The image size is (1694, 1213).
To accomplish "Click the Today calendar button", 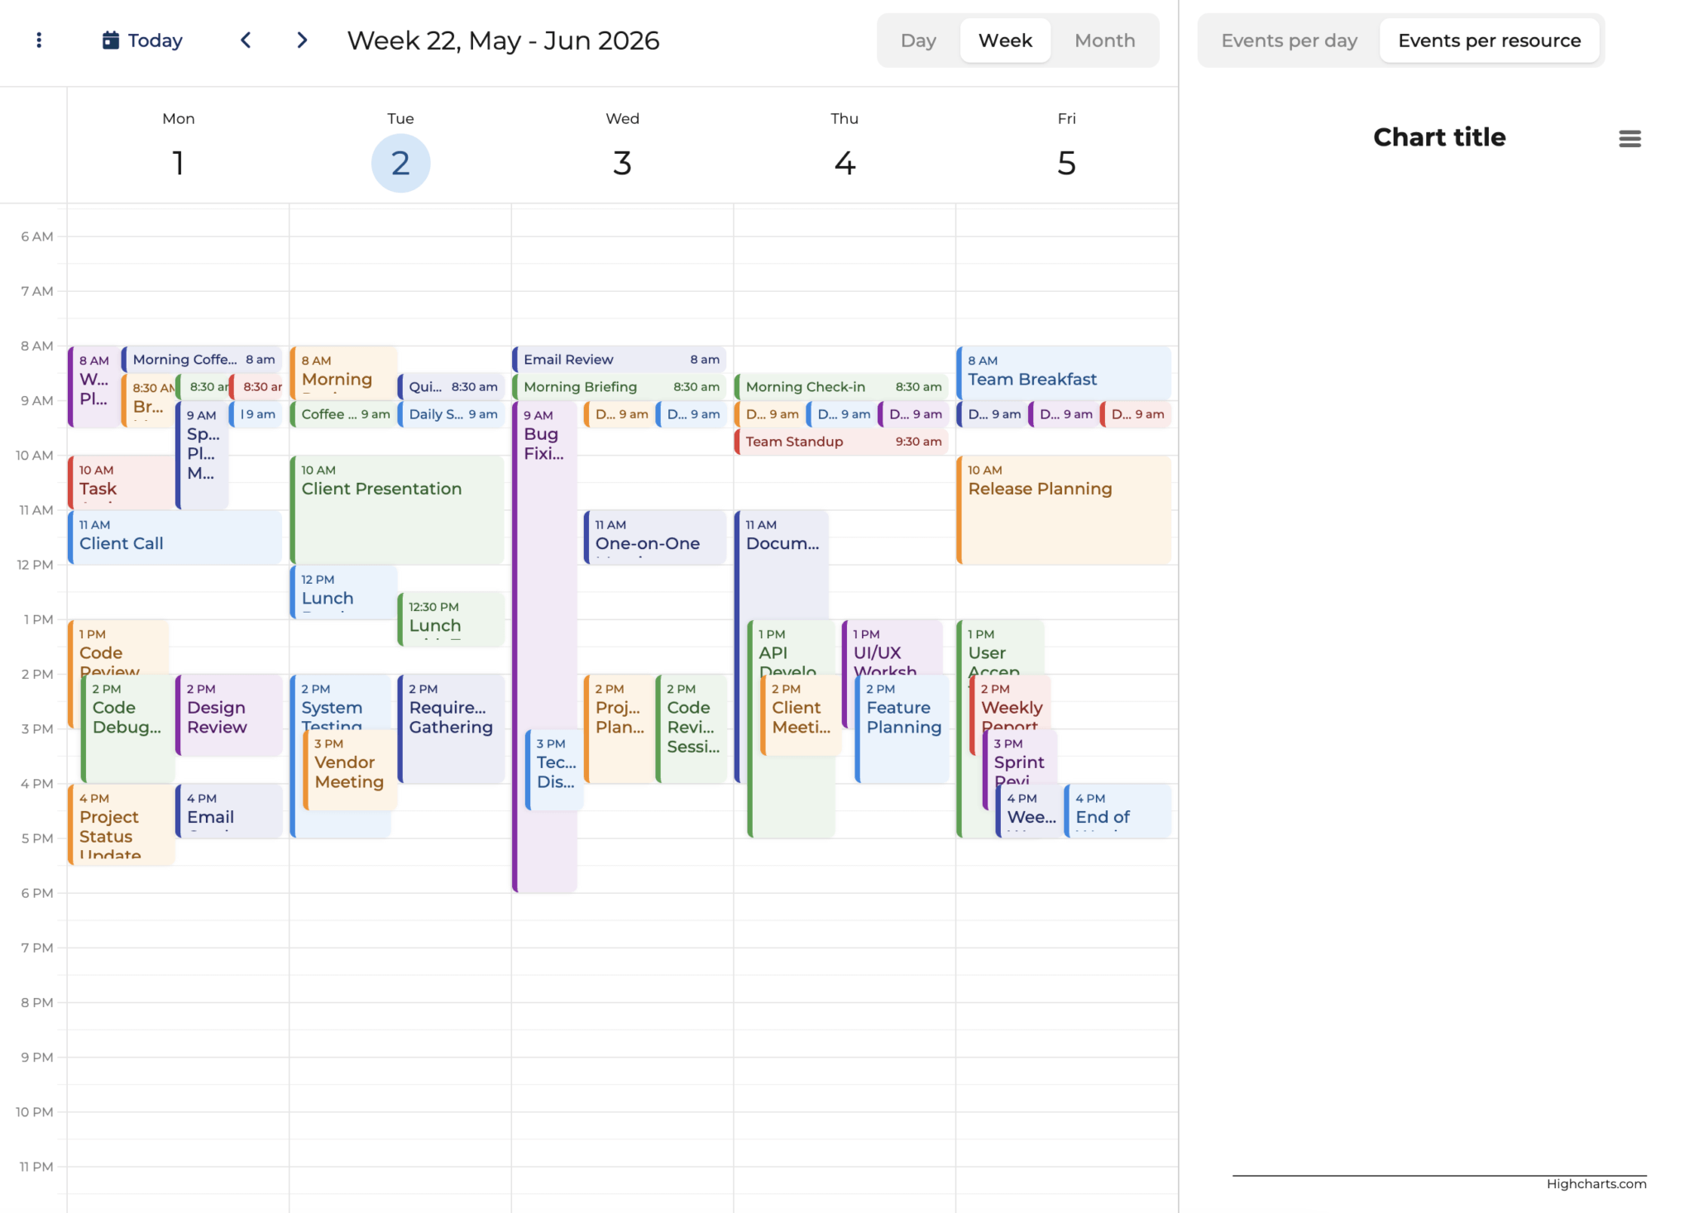I will (142, 41).
